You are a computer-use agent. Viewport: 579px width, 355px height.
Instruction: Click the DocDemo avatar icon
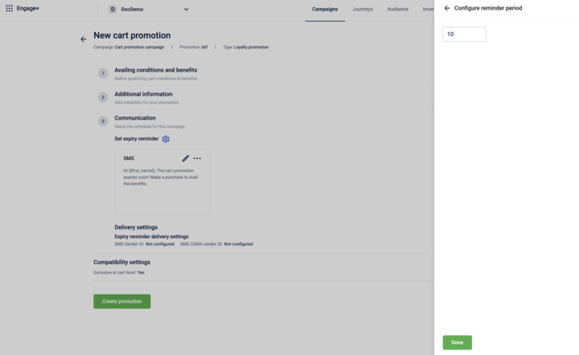point(113,9)
